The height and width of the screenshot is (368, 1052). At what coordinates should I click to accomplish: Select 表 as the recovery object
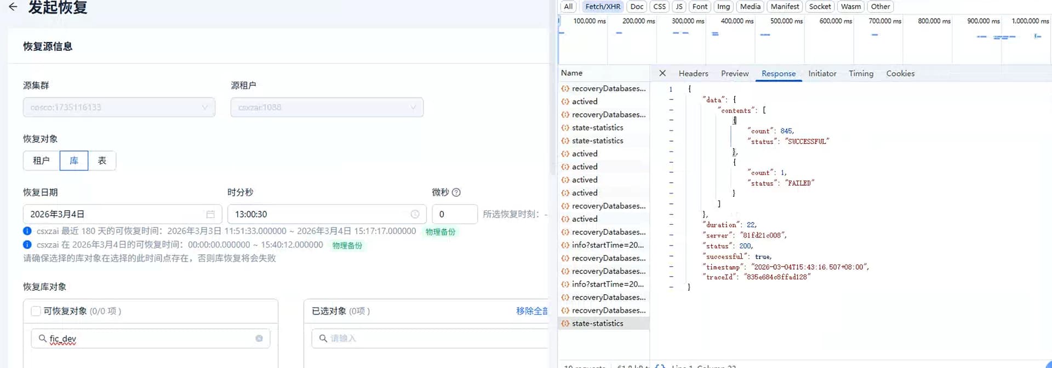click(102, 161)
